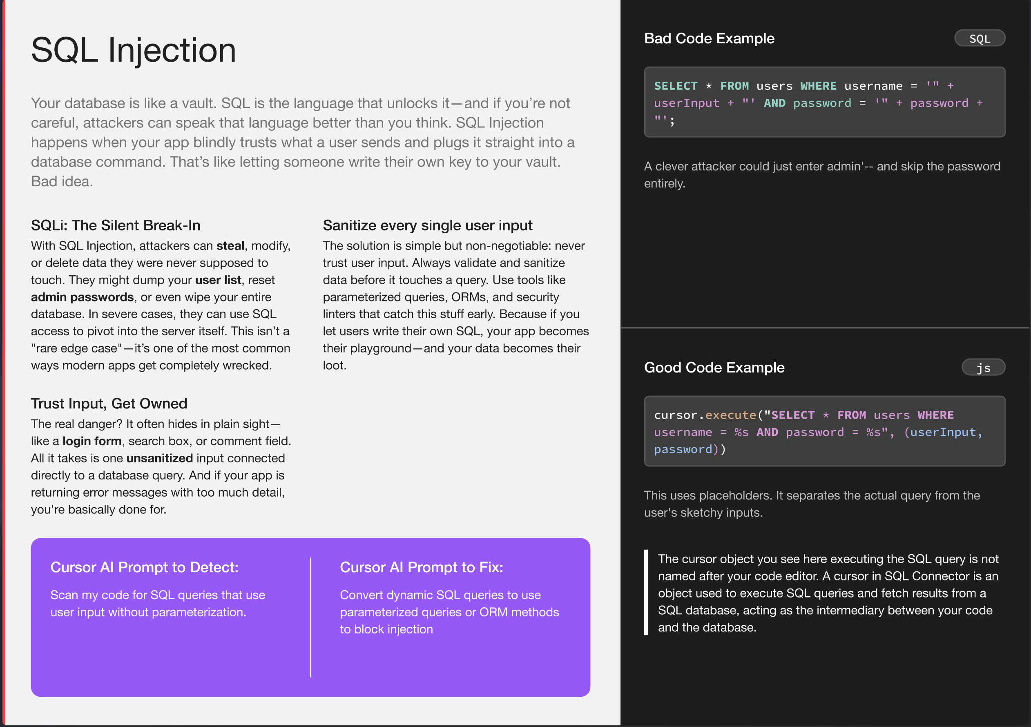Select the Good Code Example heading
The height and width of the screenshot is (727, 1031).
714,368
